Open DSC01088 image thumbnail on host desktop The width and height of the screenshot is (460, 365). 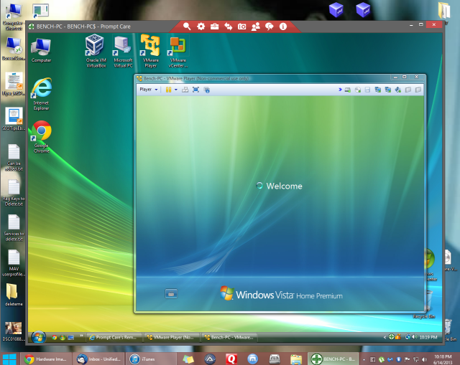click(x=13, y=331)
